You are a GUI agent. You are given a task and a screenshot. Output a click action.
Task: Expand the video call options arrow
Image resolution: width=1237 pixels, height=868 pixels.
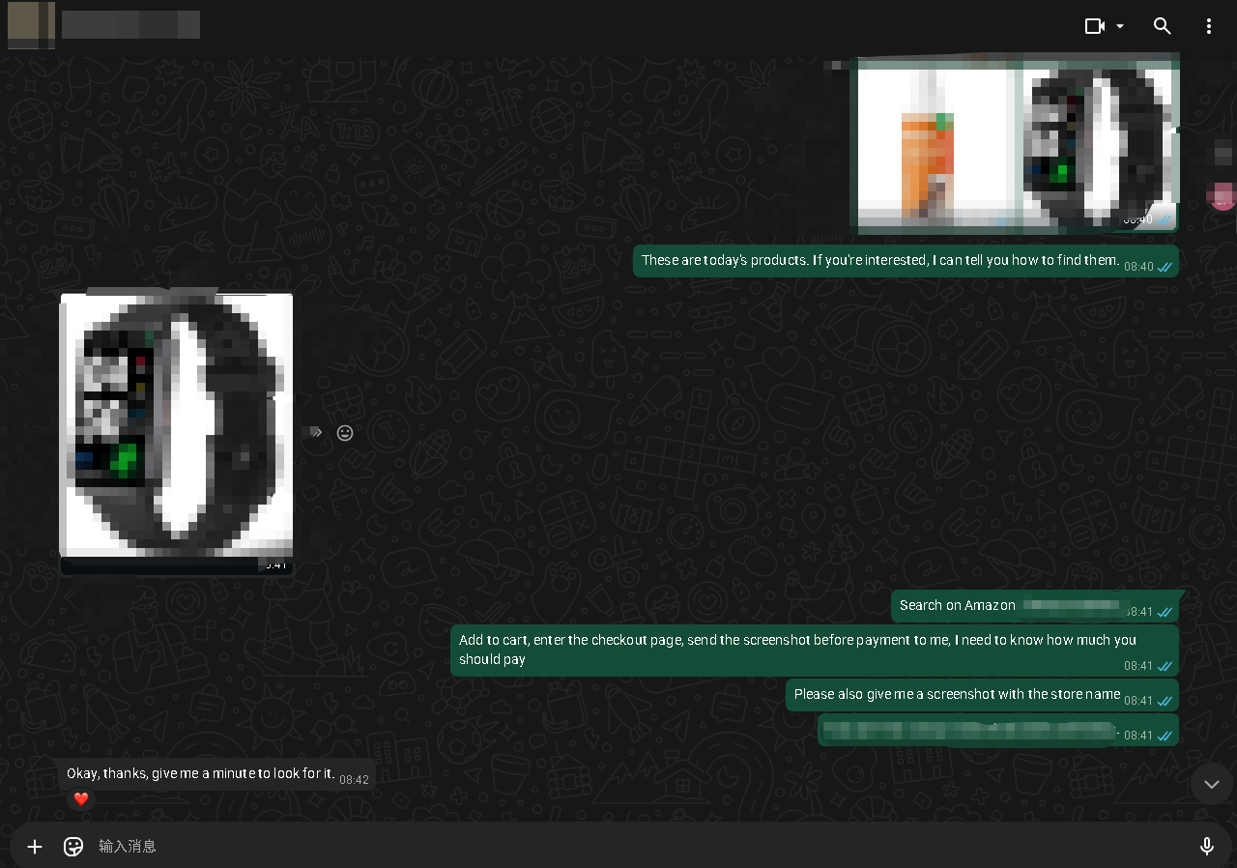pos(1120,26)
